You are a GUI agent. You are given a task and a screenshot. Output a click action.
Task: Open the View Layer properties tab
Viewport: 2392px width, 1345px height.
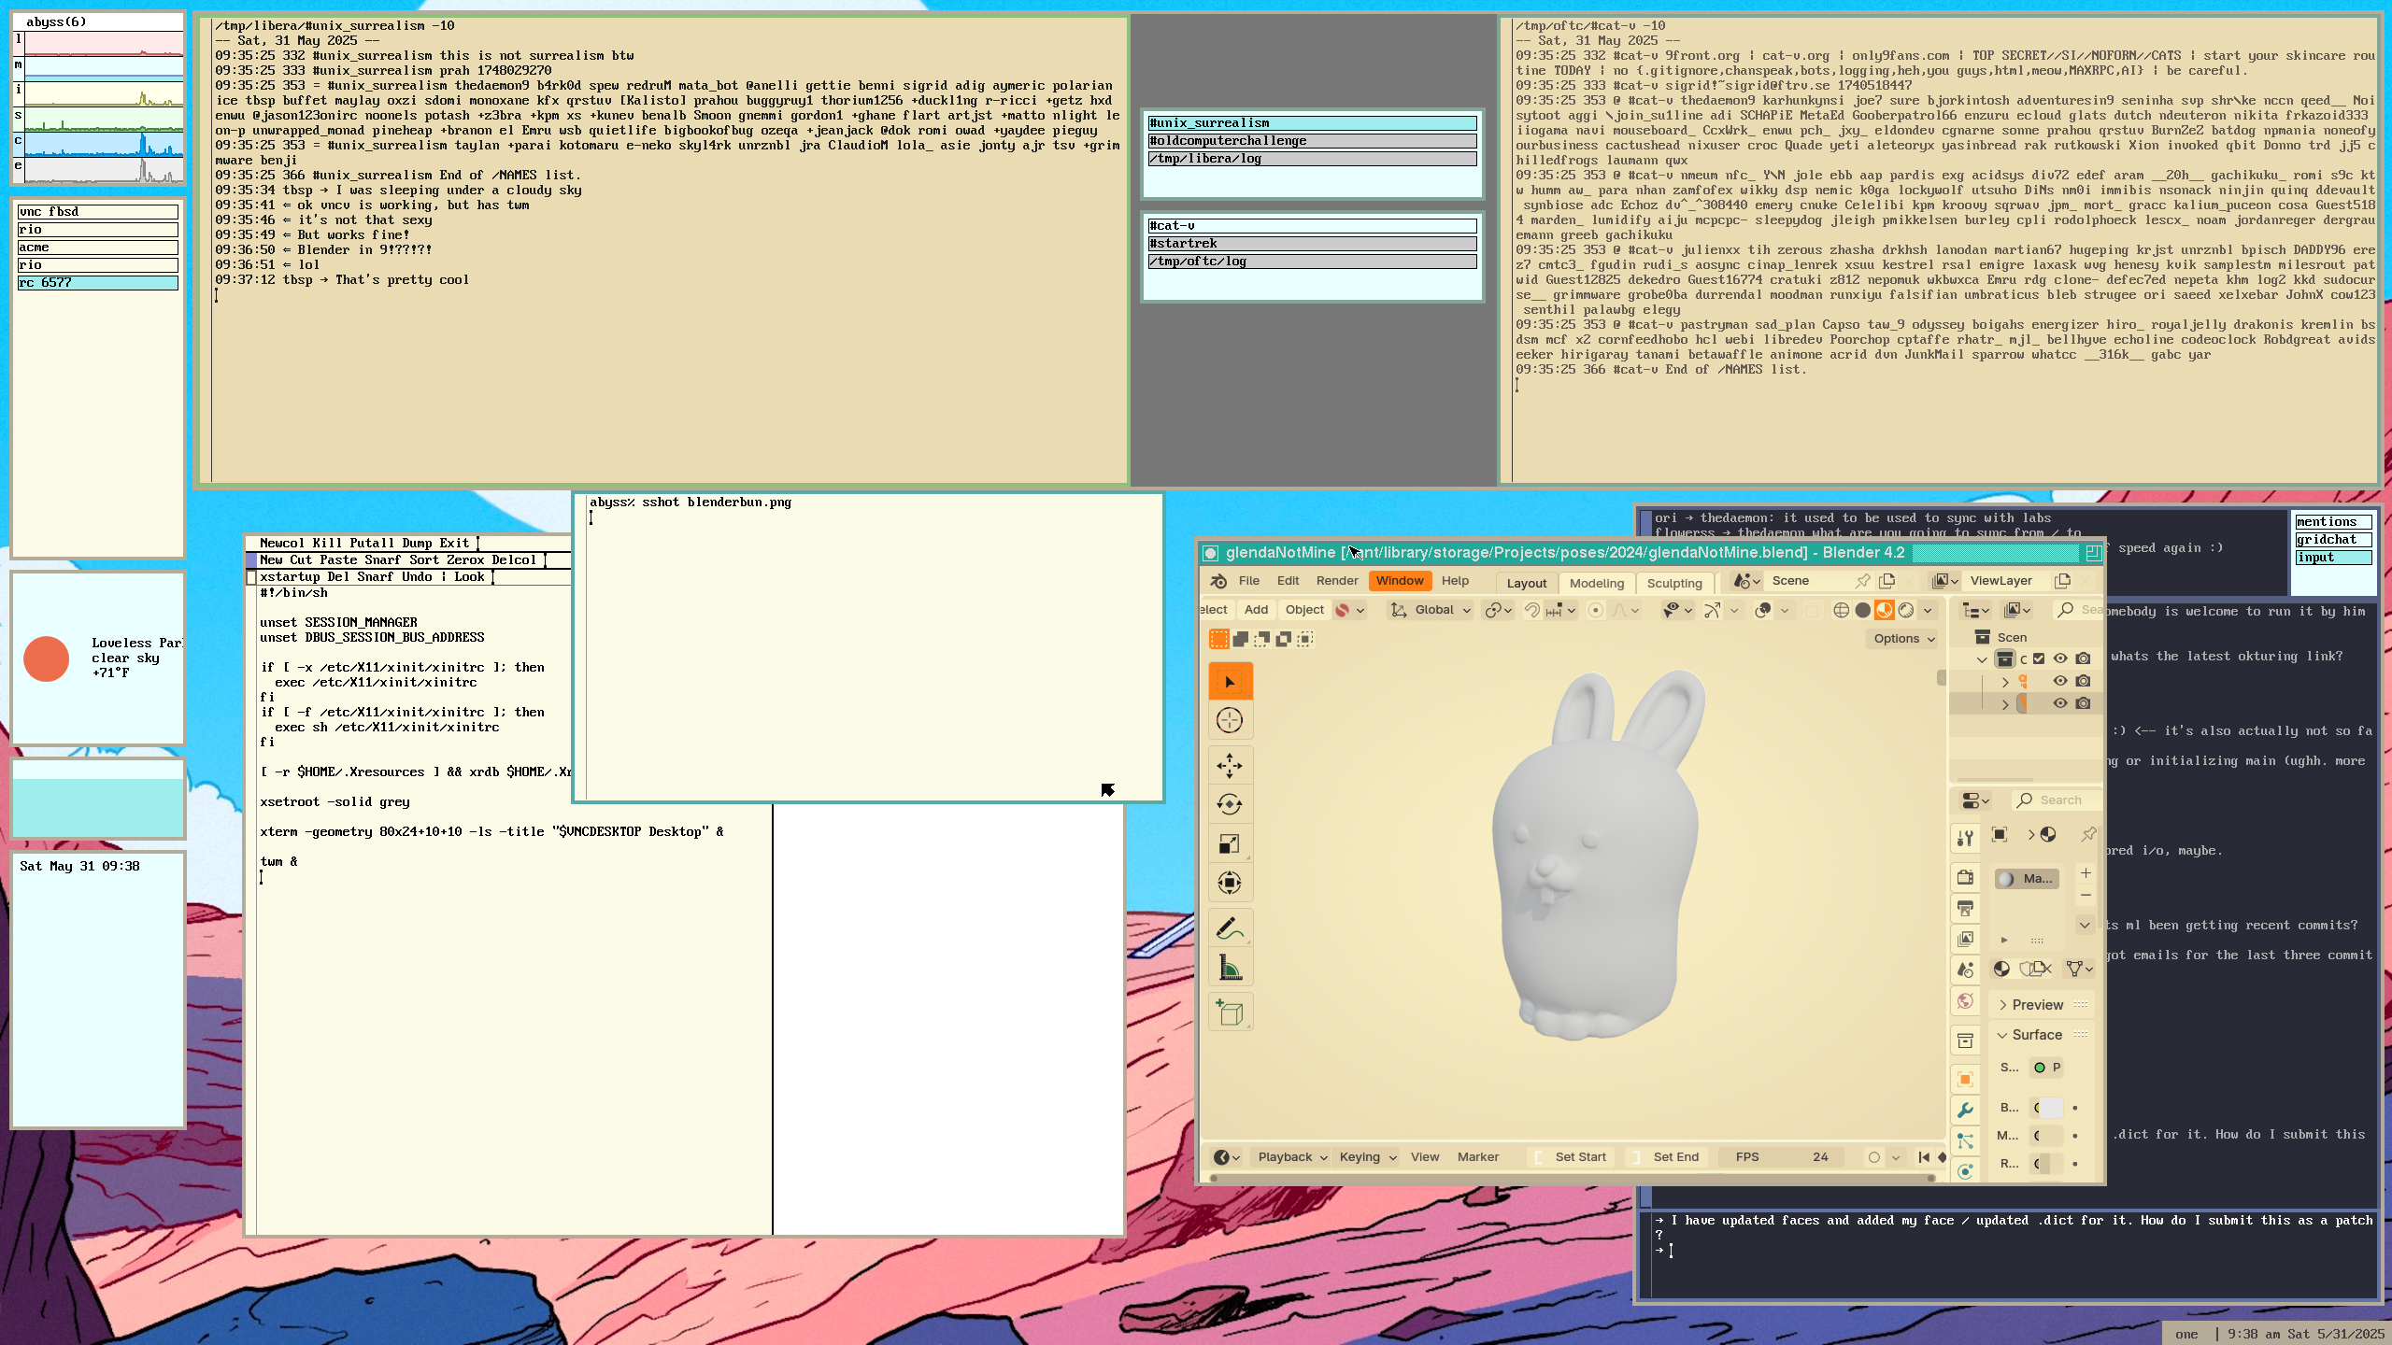coord(1965,939)
